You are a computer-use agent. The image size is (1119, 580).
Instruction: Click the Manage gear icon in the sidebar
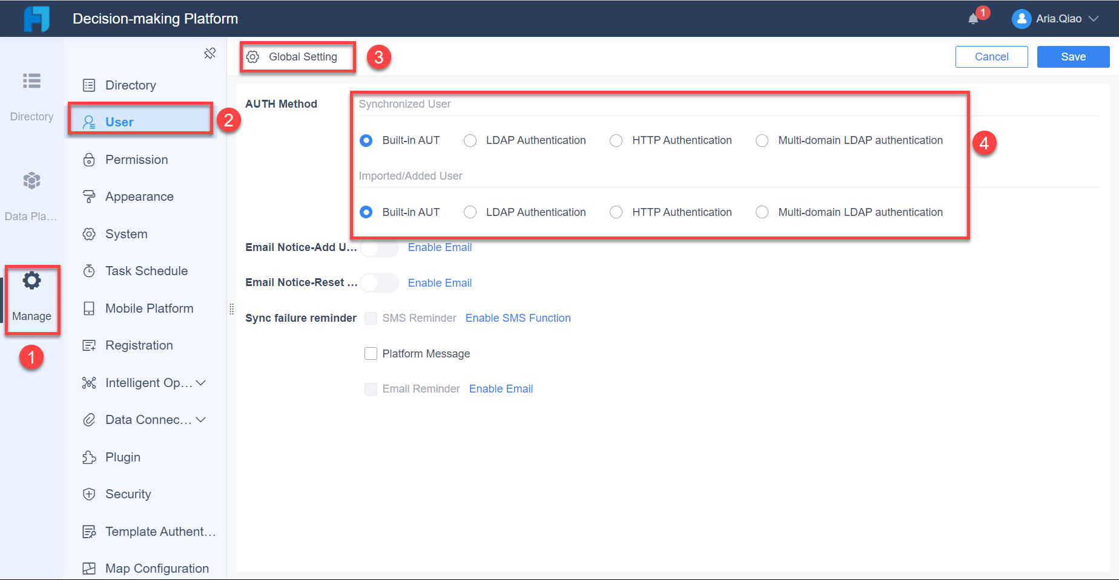[x=31, y=280]
